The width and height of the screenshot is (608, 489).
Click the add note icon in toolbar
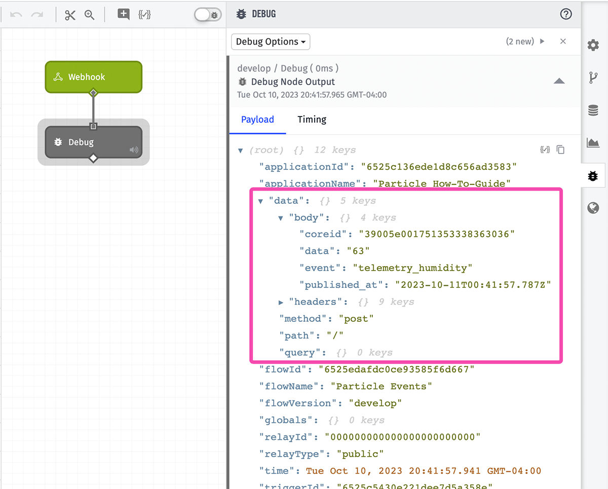(x=124, y=14)
